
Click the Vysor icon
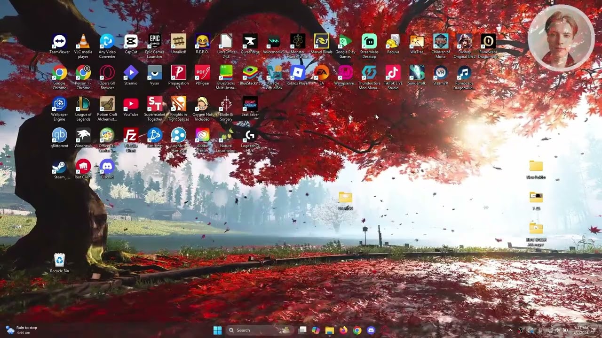click(155, 73)
